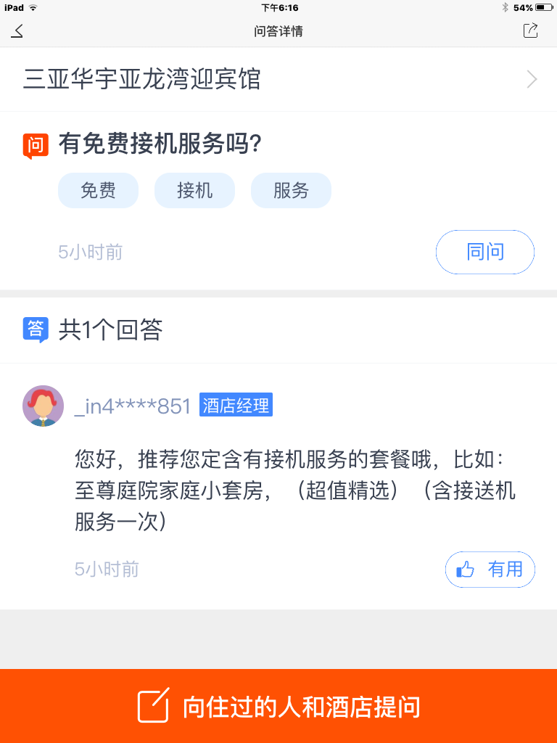557x743 pixels.
Task: Tap the battery indicator in status bar
Action: [545, 7]
